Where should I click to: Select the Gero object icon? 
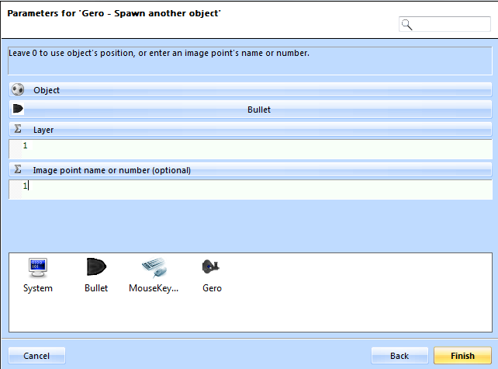[211, 266]
